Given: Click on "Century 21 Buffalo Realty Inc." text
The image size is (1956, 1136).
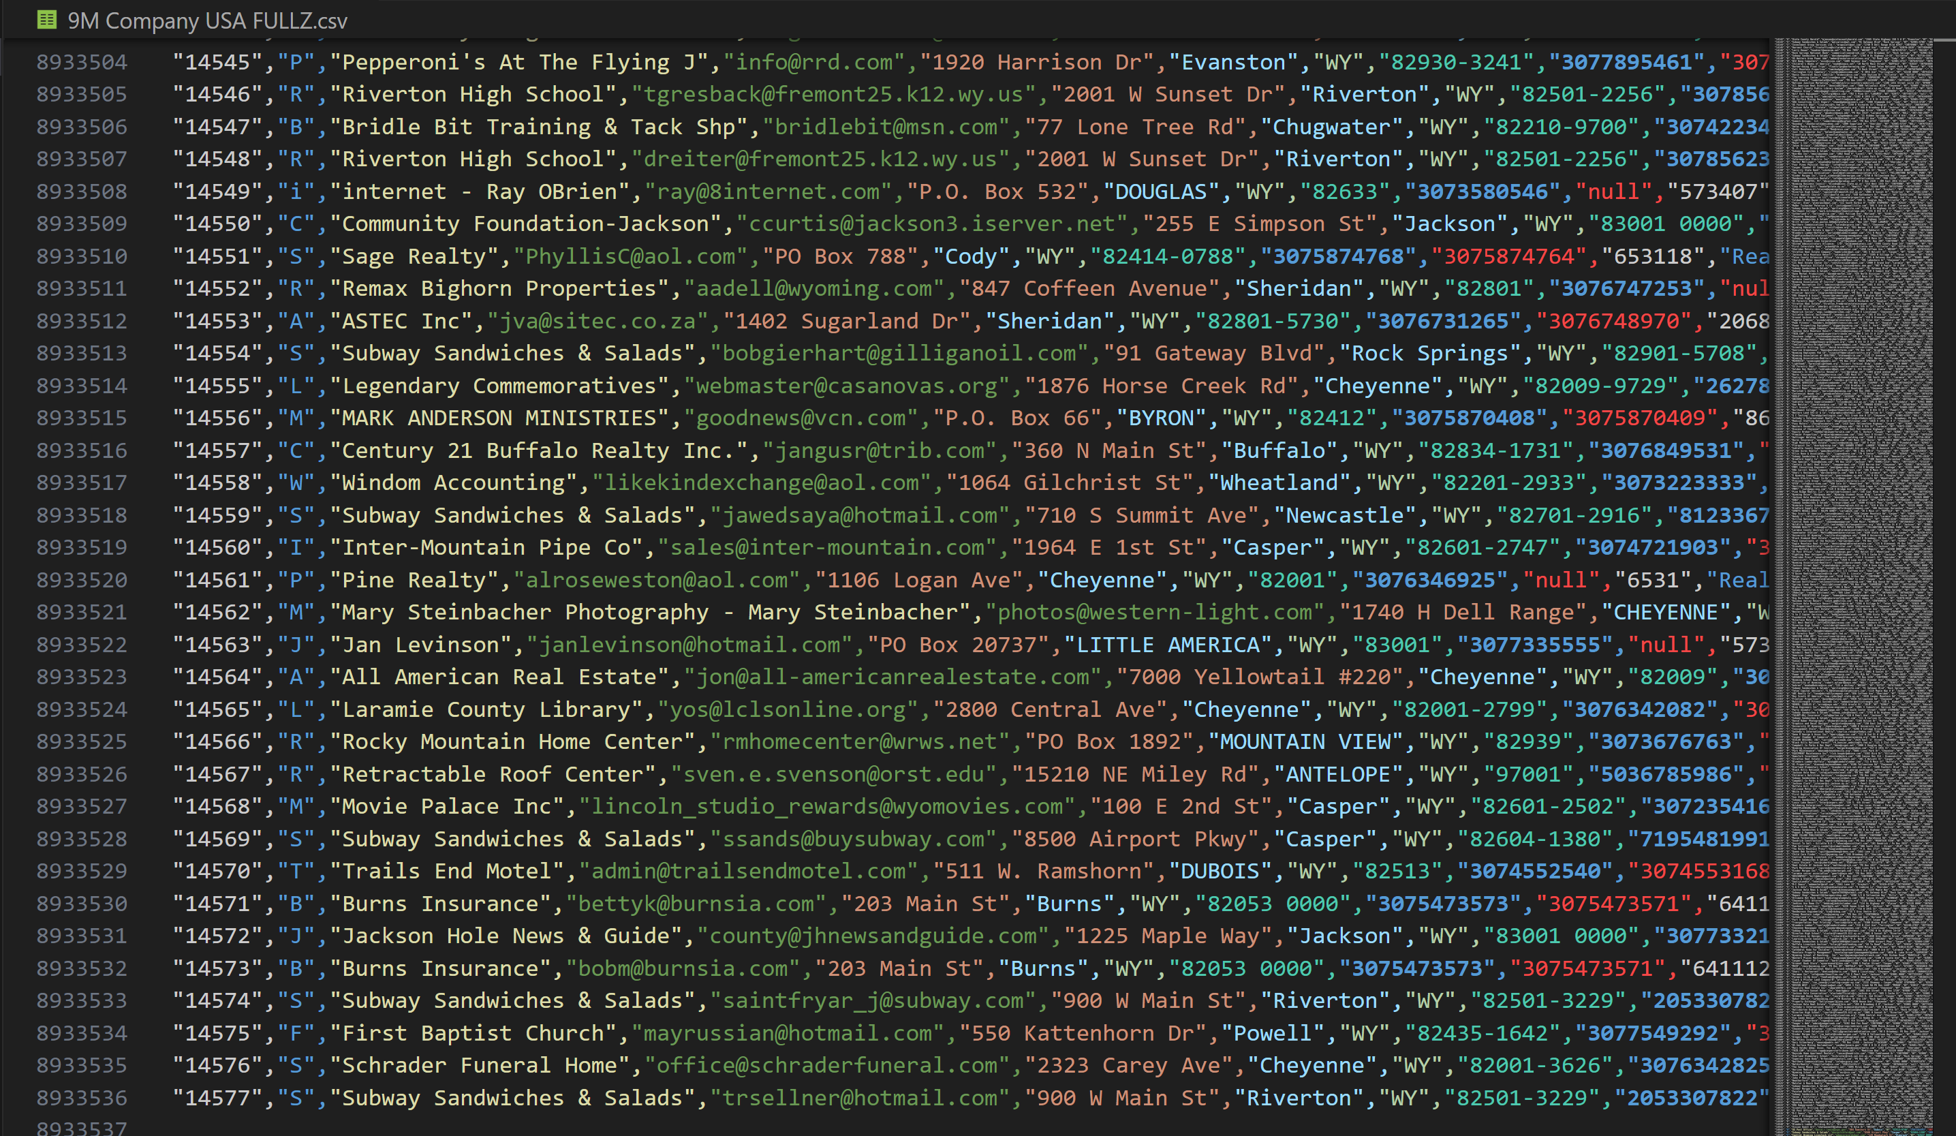Looking at the screenshot, I should [538, 450].
